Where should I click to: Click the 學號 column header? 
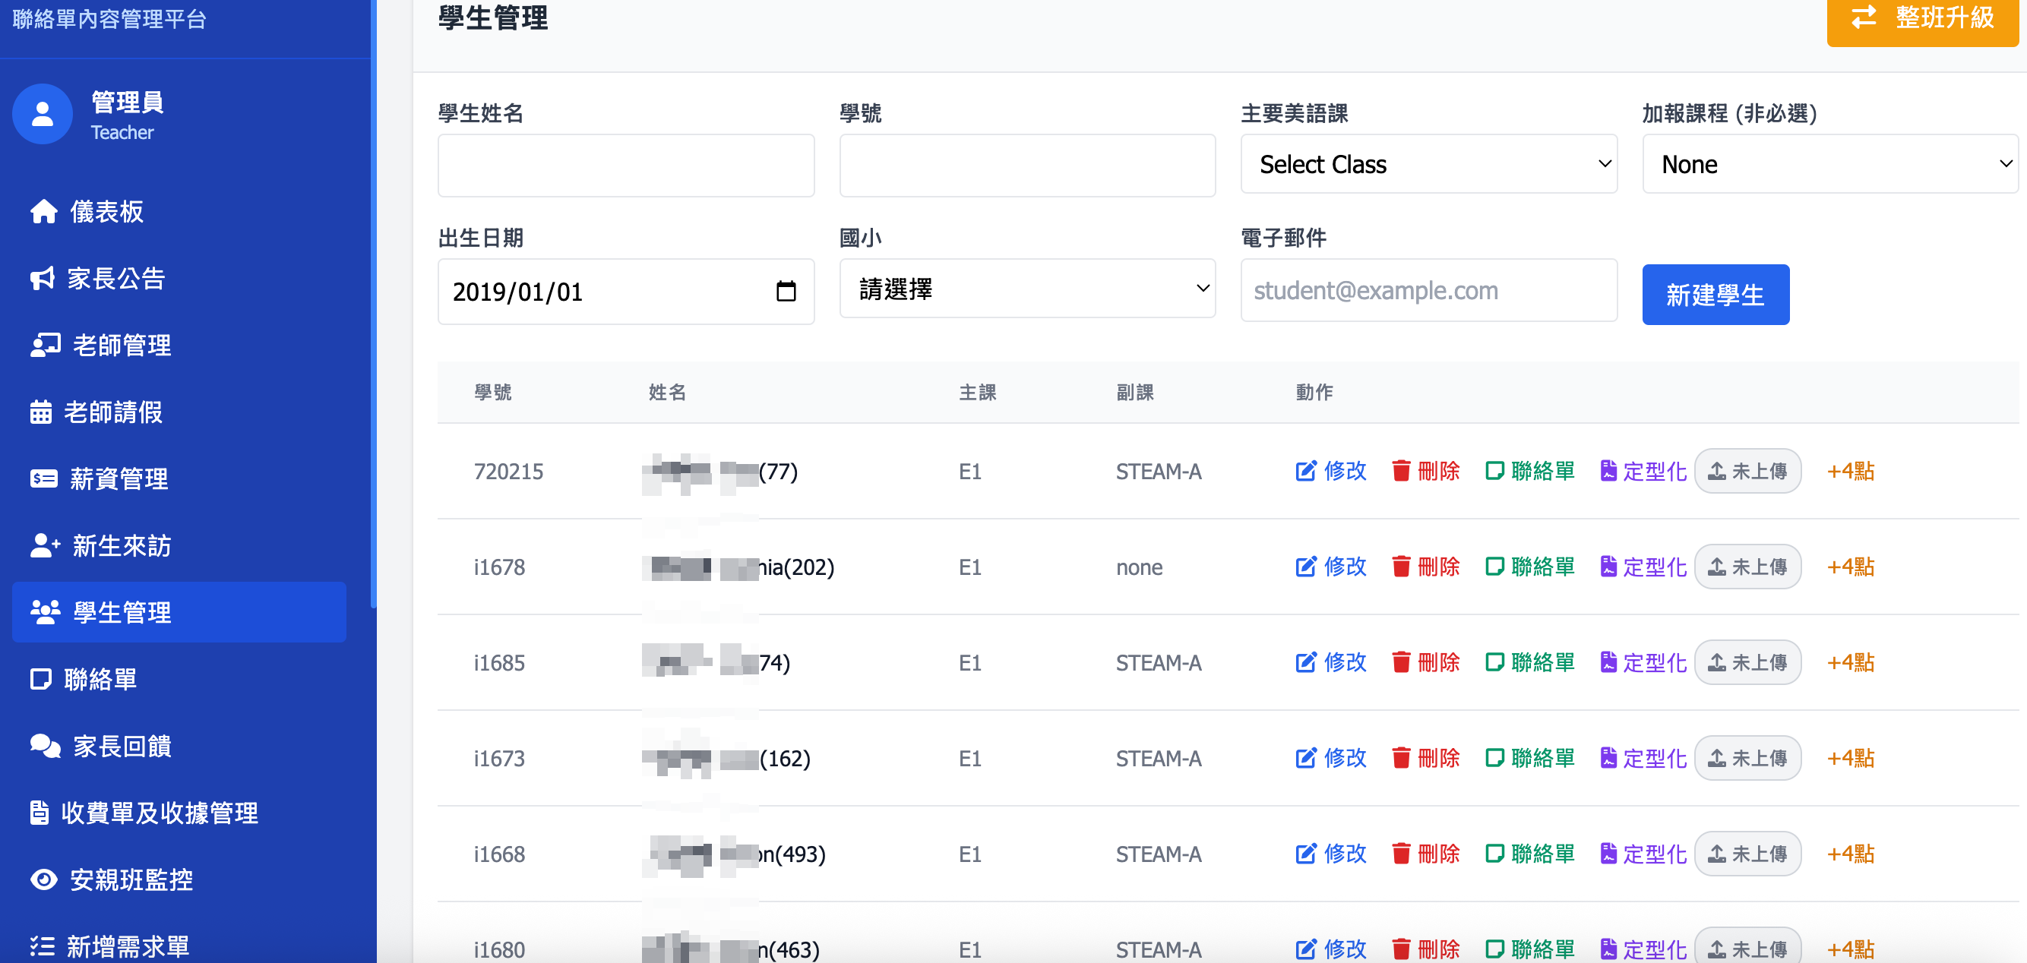point(492,393)
